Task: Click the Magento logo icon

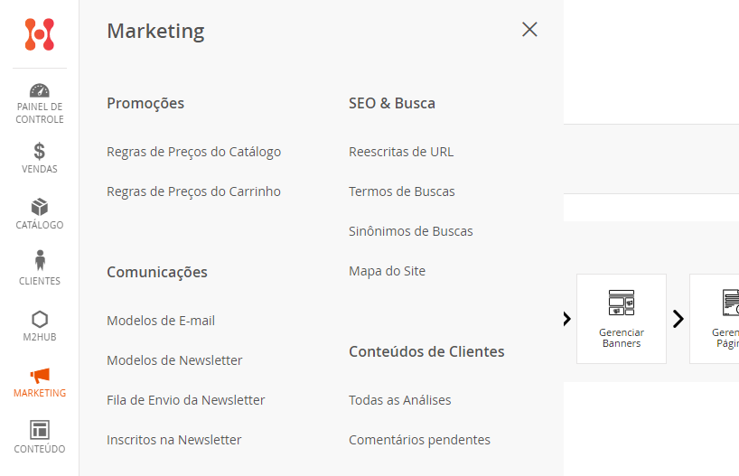Action: click(40, 34)
